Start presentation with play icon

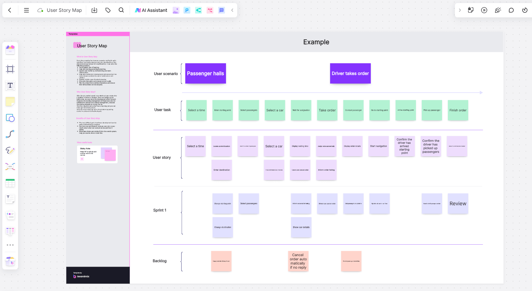(x=484, y=10)
